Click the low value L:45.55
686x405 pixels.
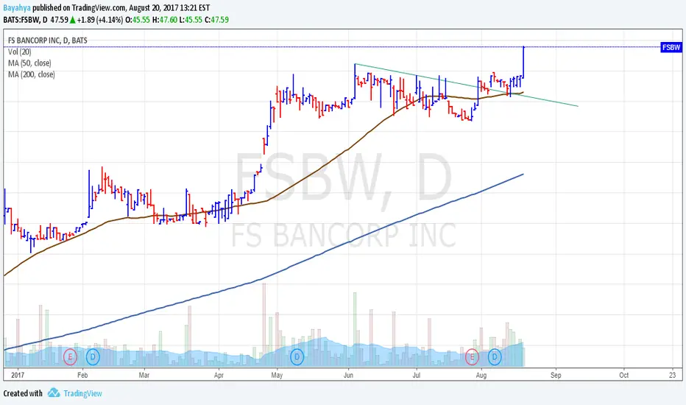click(x=191, y=20)
